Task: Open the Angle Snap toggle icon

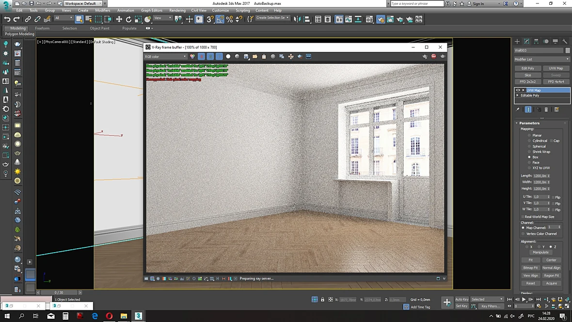Action: pos(220,19)
